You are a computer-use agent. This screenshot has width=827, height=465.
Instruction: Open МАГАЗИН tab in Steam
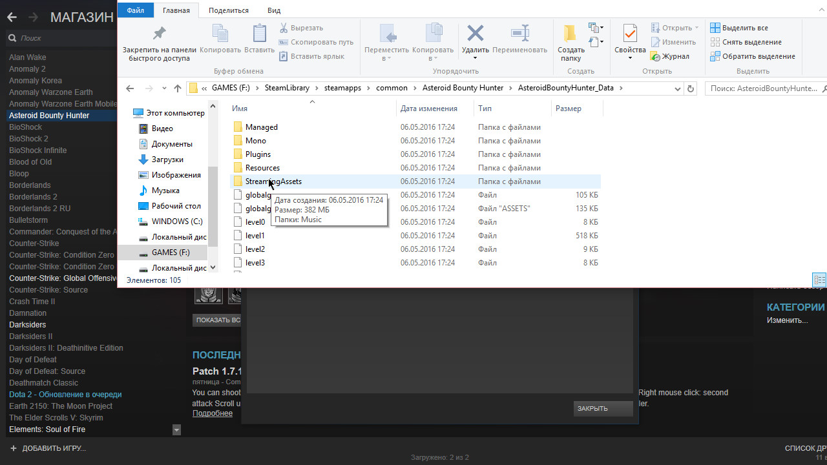pos(82,17)
